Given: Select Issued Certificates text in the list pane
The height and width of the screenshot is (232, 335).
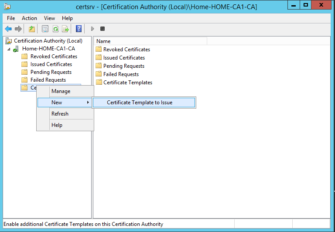Looking at the screenshot, I should coord(124,58).
